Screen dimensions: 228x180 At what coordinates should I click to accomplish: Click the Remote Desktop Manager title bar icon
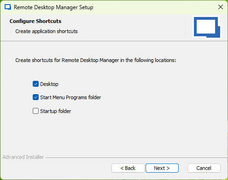click(x=8, y=7)
